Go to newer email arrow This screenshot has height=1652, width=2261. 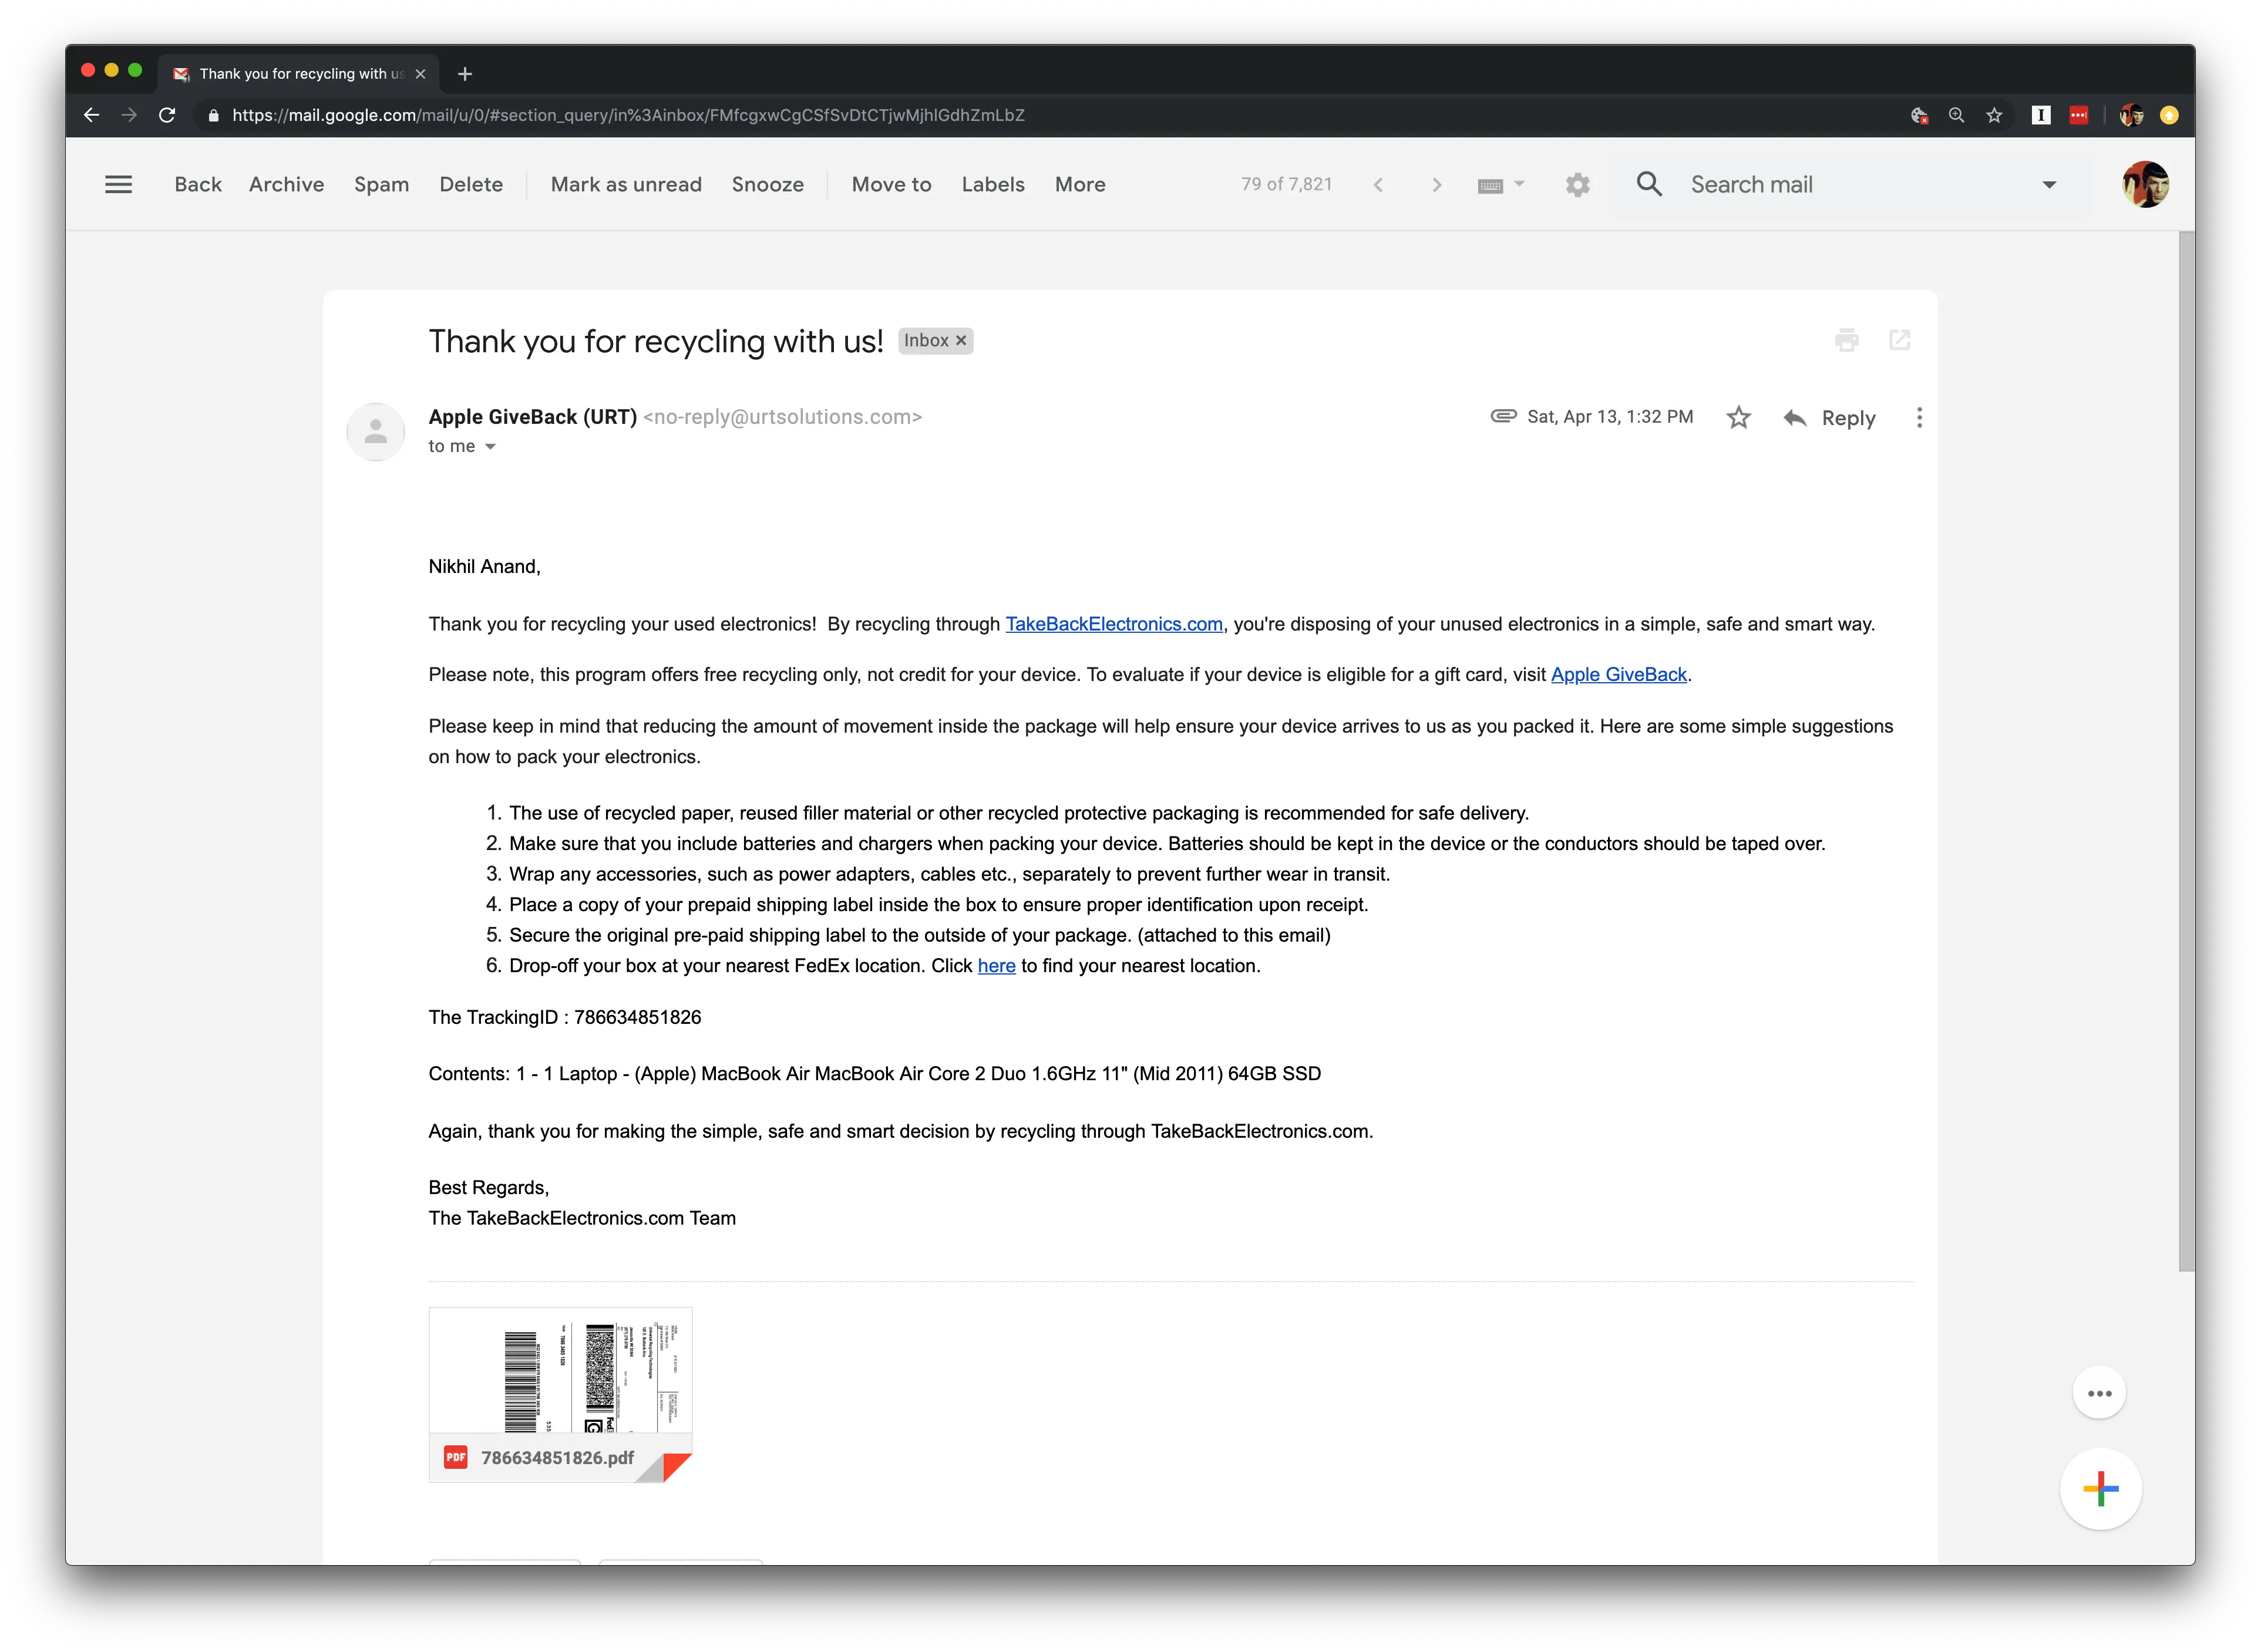(x=1378, y=184)
